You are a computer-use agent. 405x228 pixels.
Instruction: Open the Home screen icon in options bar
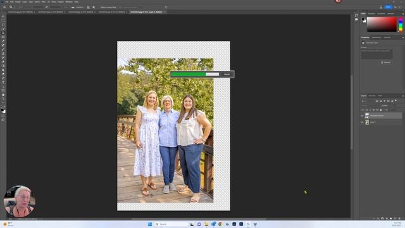click(4, 7)
